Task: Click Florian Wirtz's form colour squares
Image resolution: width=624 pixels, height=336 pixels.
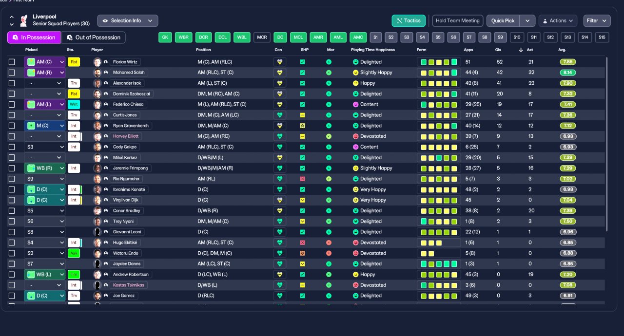Action: click(439, 62)
